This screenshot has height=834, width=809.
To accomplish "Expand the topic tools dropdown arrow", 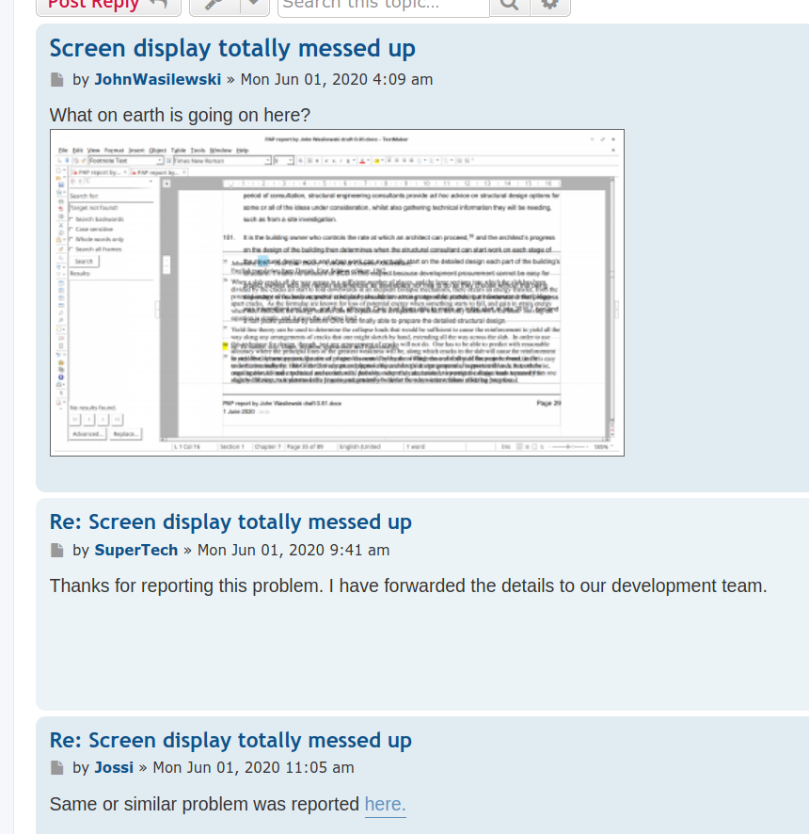I will pyautogui.click(x=254, y=5).
